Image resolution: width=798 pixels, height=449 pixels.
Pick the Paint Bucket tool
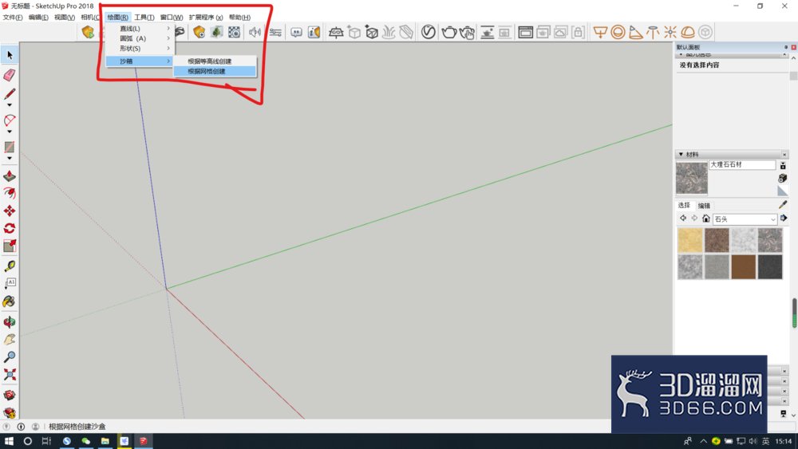pyautogui.click(x=10, y=301)
